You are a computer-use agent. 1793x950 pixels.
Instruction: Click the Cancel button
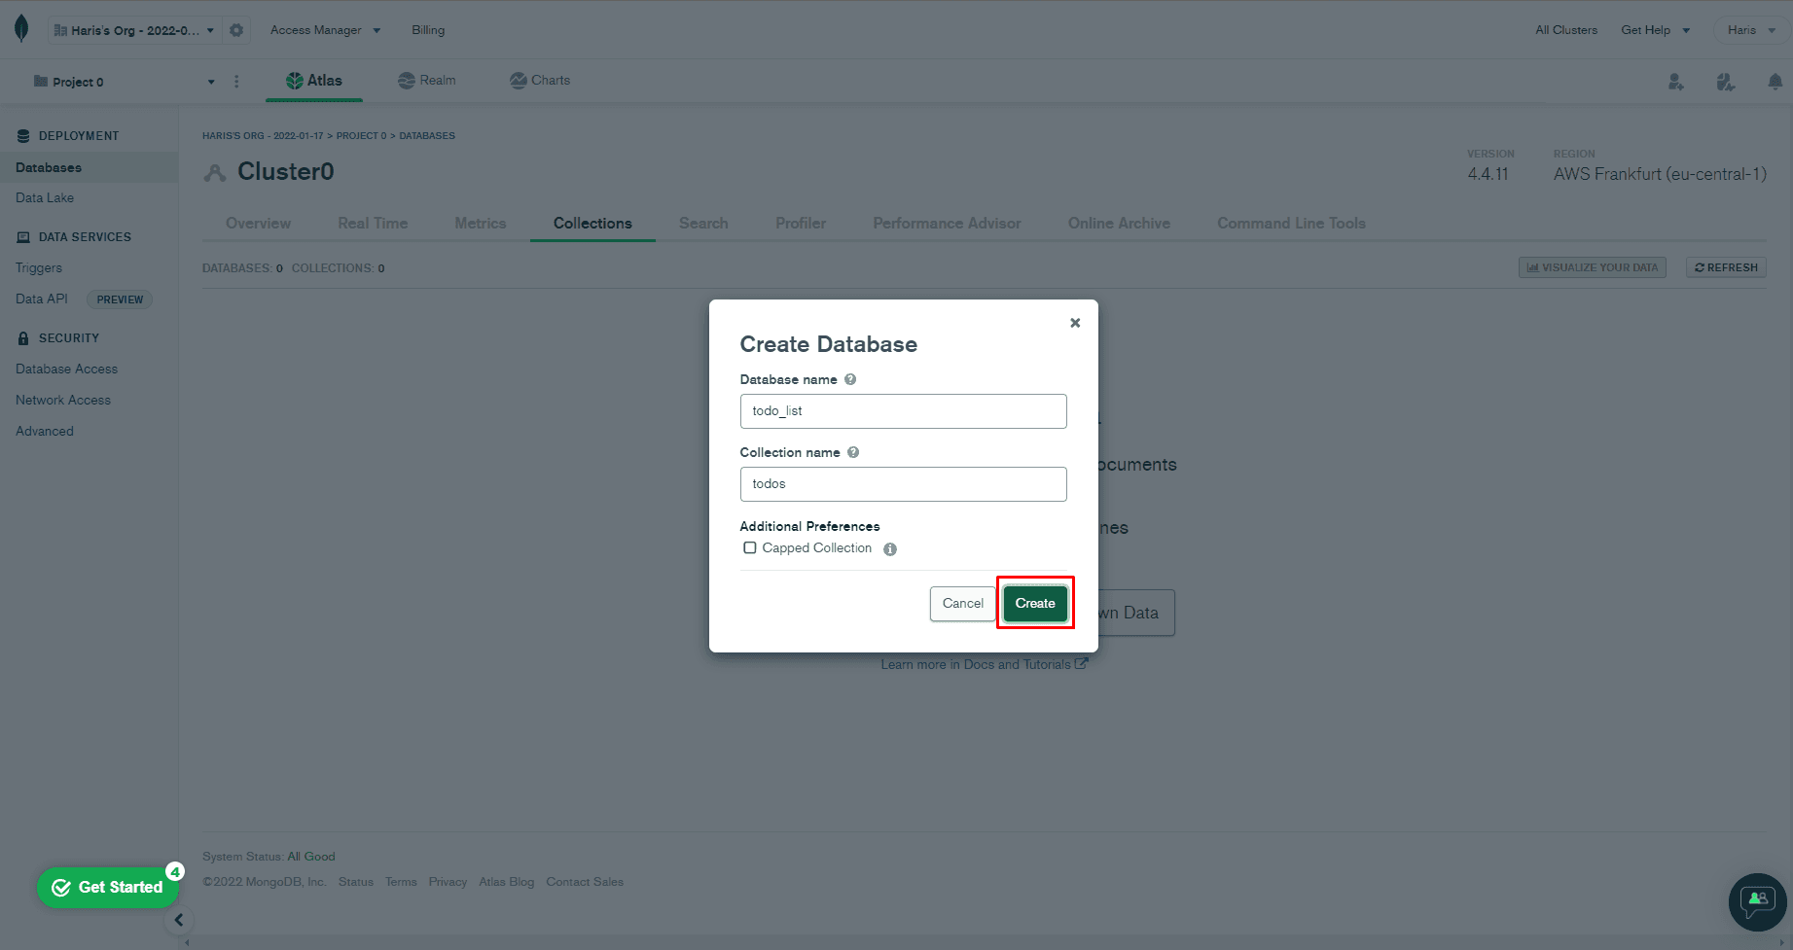click(x=962, y=603)
